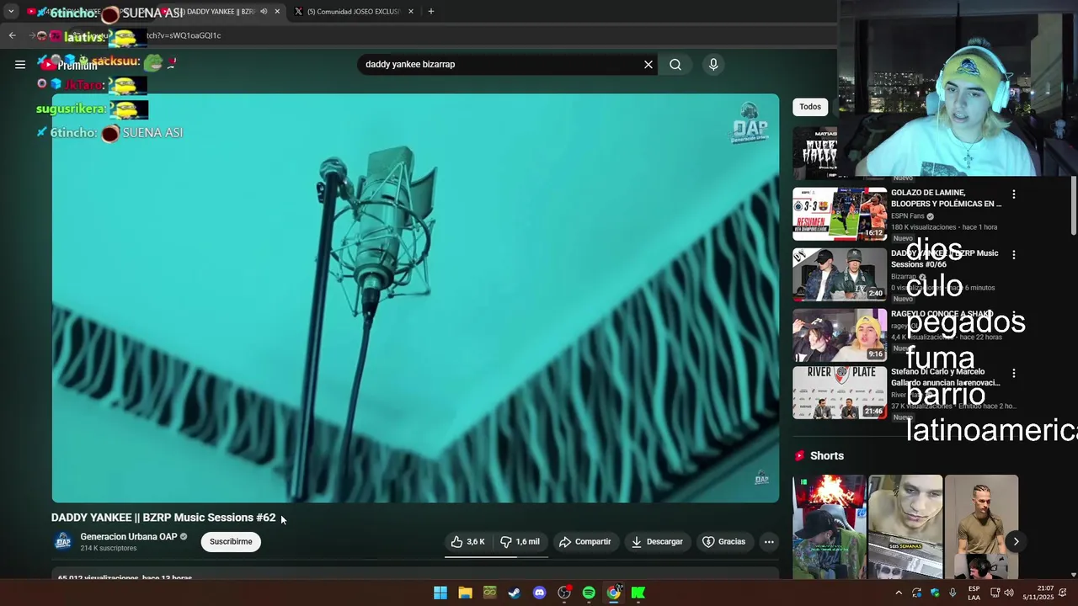Close the Comunidad JOSEO browser tab
The height and width of the screenshot is (606, 1078).
(411, 12)
